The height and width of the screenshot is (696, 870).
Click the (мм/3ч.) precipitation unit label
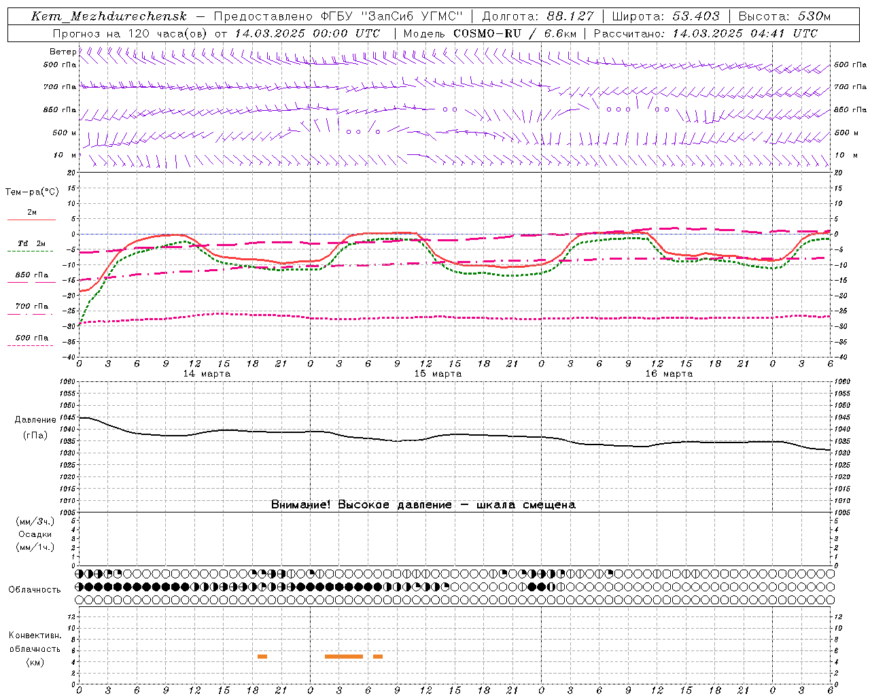tap(35, 521)
